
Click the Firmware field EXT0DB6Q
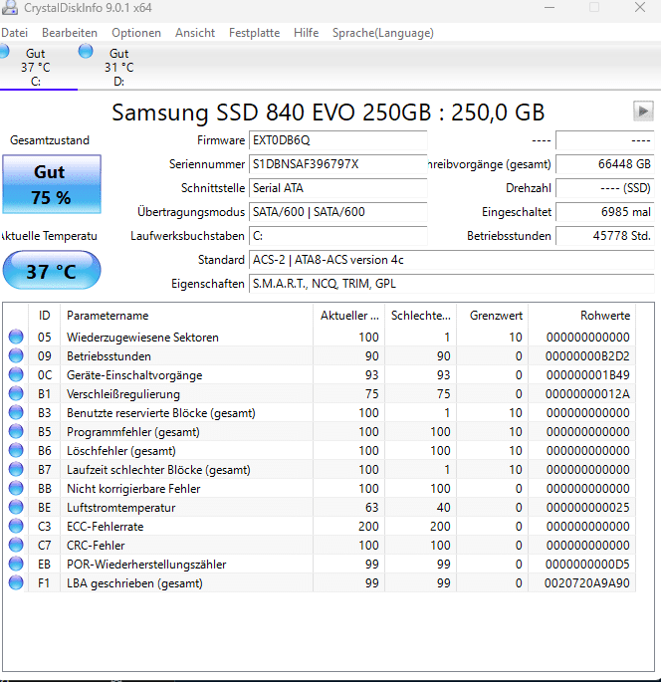coord(337,140)
